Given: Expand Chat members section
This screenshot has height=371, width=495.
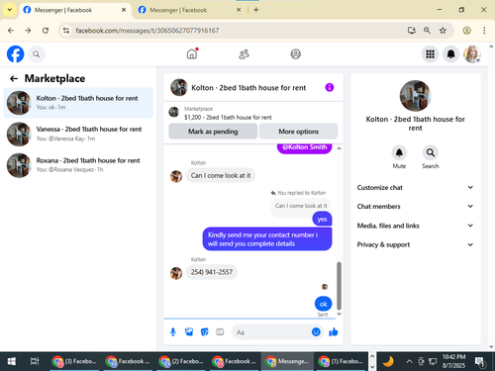Looking at the screenshot, I should click(415, 207).
